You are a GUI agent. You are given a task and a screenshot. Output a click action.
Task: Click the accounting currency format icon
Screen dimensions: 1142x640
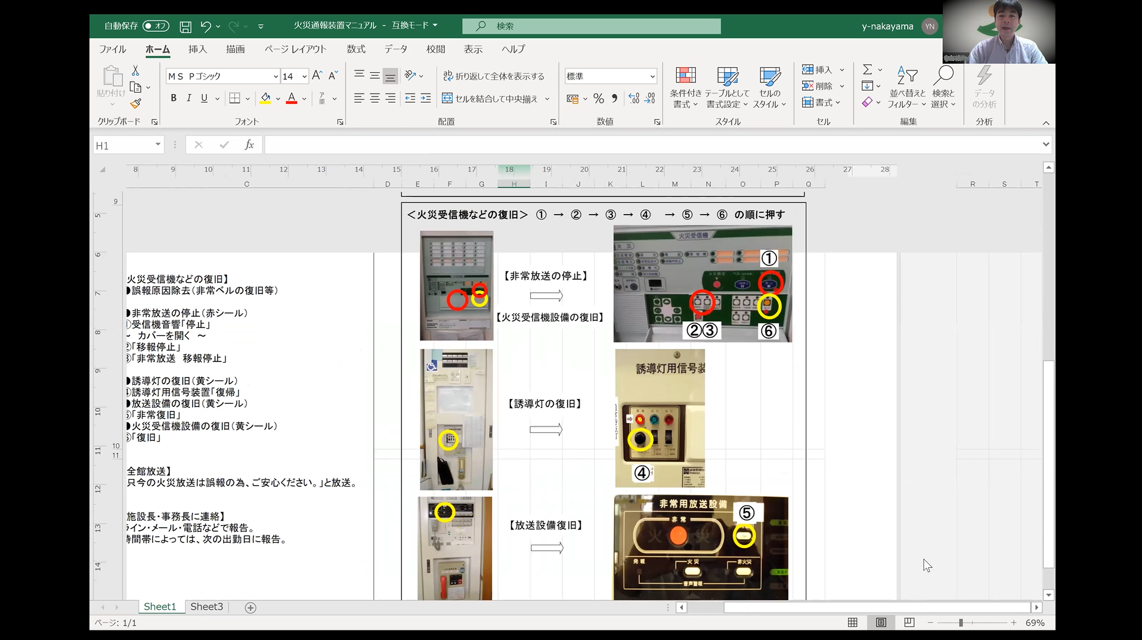tap(573, 98)
